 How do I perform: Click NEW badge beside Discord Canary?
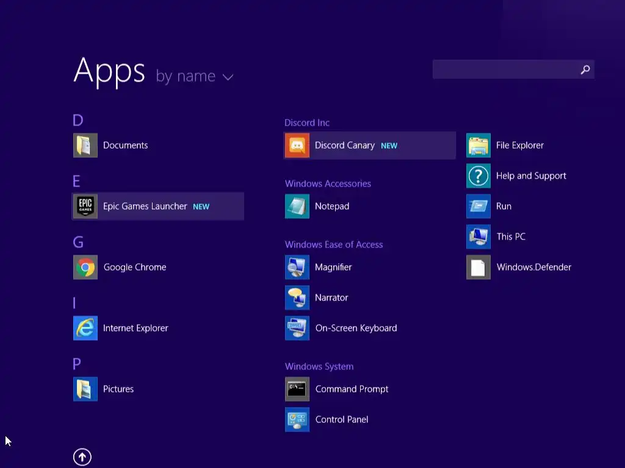pyautogui.click(x=389, y=146)
